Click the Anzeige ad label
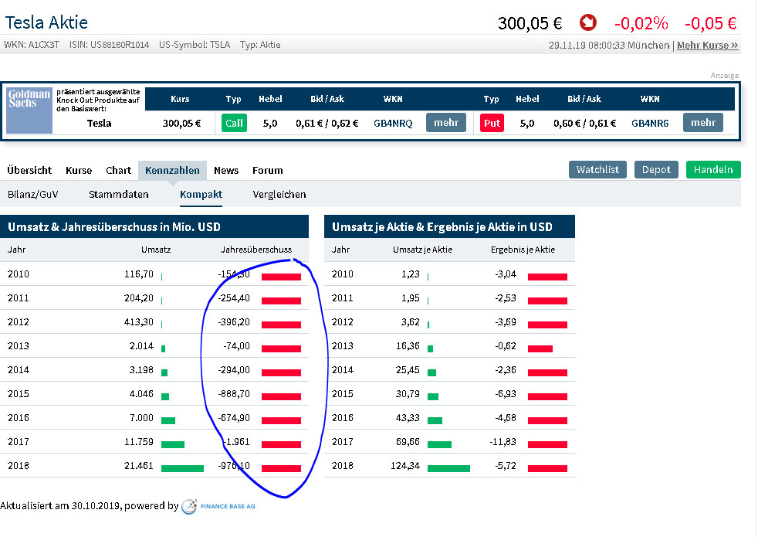 click(x=724, y=76)
